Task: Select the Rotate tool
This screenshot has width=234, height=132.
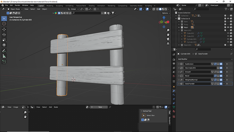Action: [4, 35]
